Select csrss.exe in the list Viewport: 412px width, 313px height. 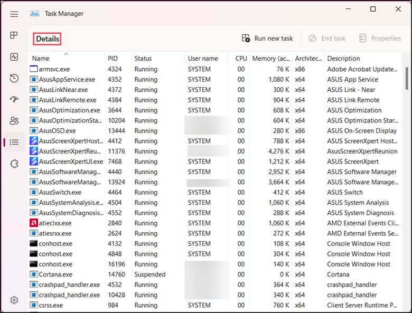[x=51, y=305]
